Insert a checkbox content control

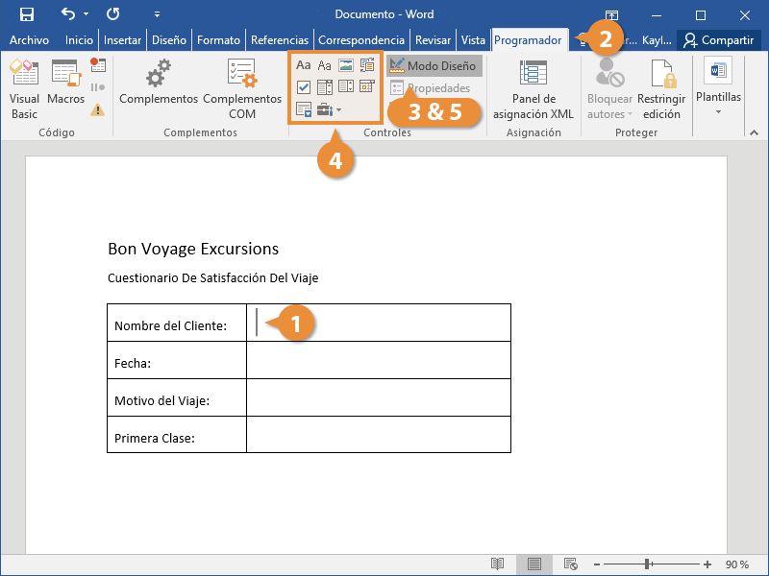click(x=303, y=87)
